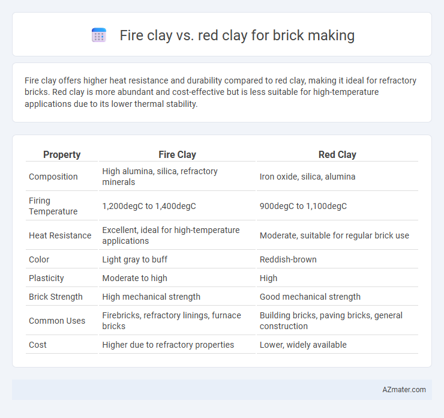444x418 pixels.
Task: Select the Composition row label
Action: (53, 177)
